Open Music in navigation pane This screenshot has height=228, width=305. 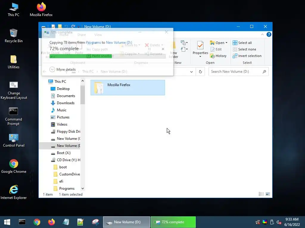[x=59, y=110]
